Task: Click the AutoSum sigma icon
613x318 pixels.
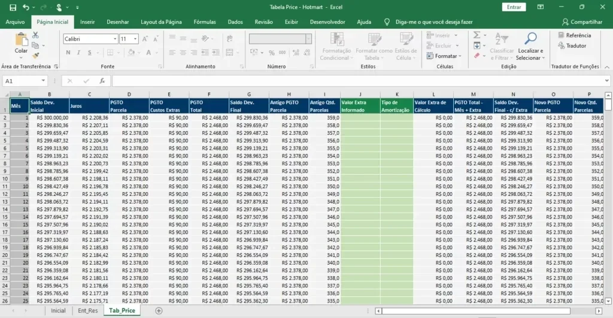Action: tap(477, 35)
